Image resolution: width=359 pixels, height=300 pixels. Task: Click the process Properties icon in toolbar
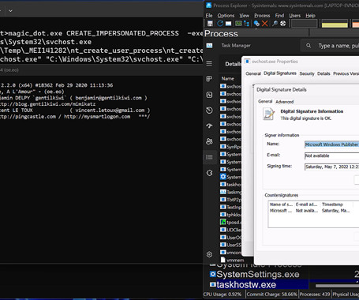[x=256, y=24]
